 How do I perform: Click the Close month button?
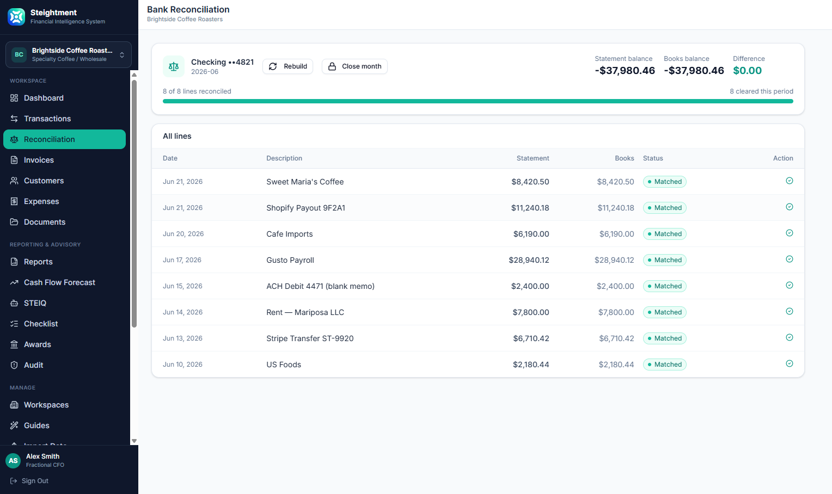[x=354, y=66]
